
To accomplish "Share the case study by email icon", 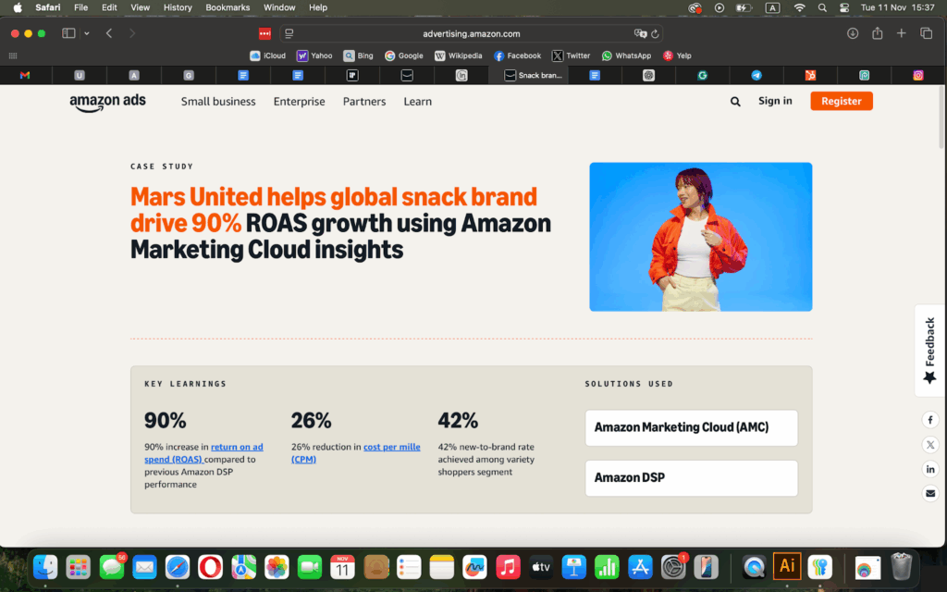I will pyautogui.click(x=930, y=494).
